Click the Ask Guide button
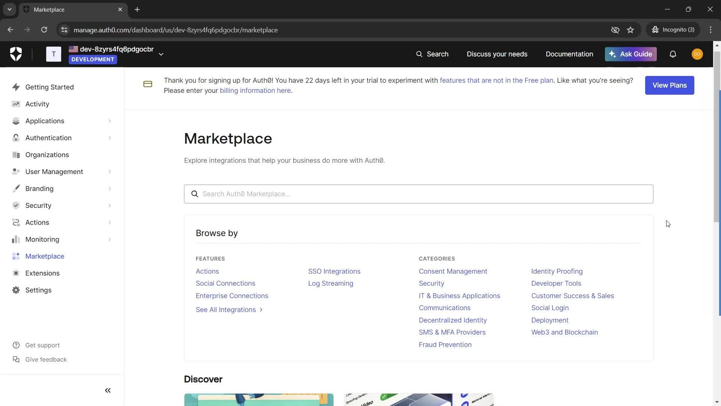The width and height of the screenshot is (721, 406). tap(630, 54)
